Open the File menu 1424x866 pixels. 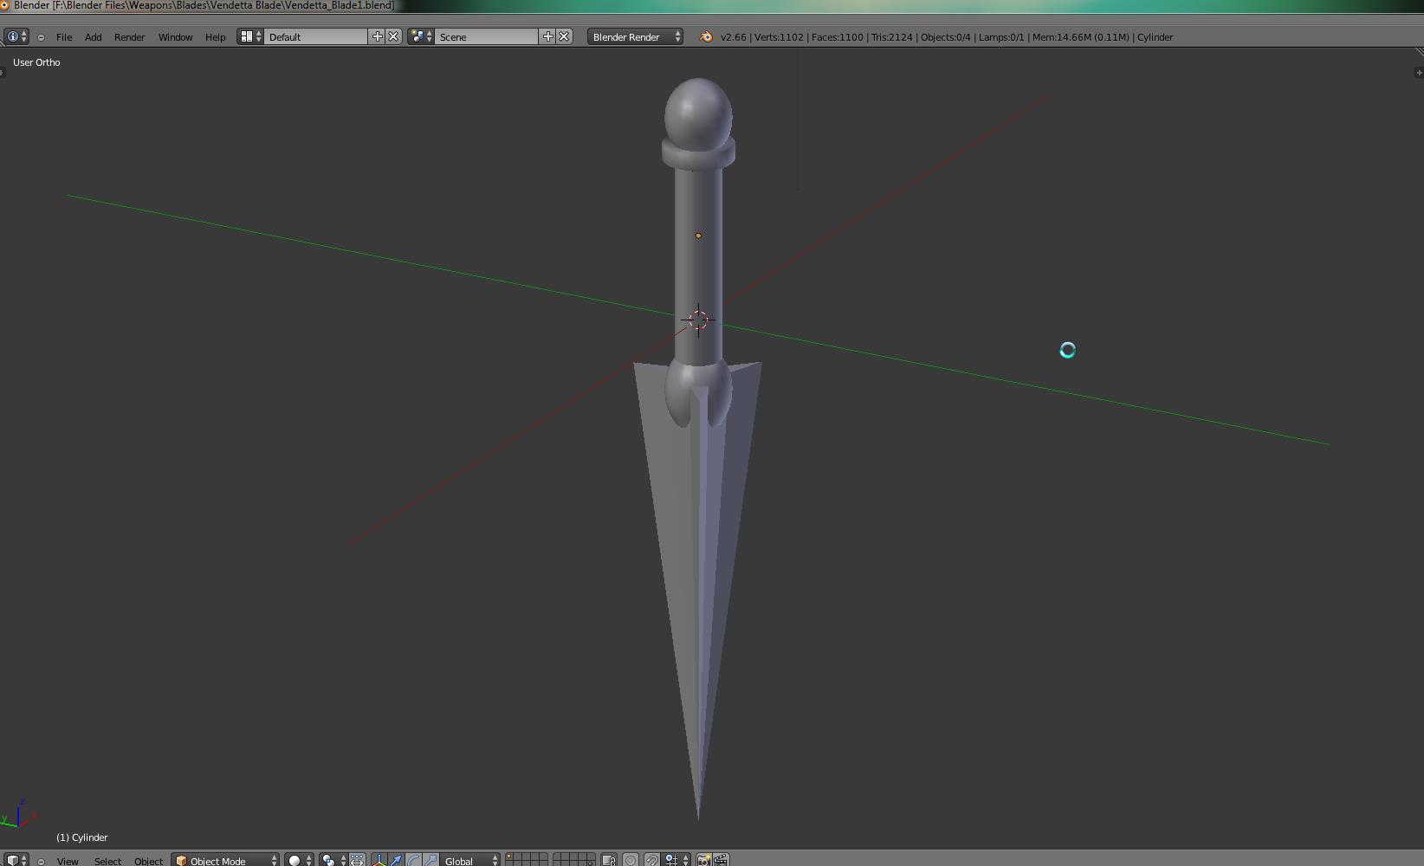click(x=64, y=37)
